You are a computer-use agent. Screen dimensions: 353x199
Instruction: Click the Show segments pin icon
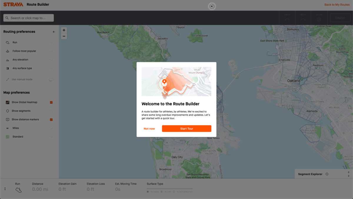[8, 111]
